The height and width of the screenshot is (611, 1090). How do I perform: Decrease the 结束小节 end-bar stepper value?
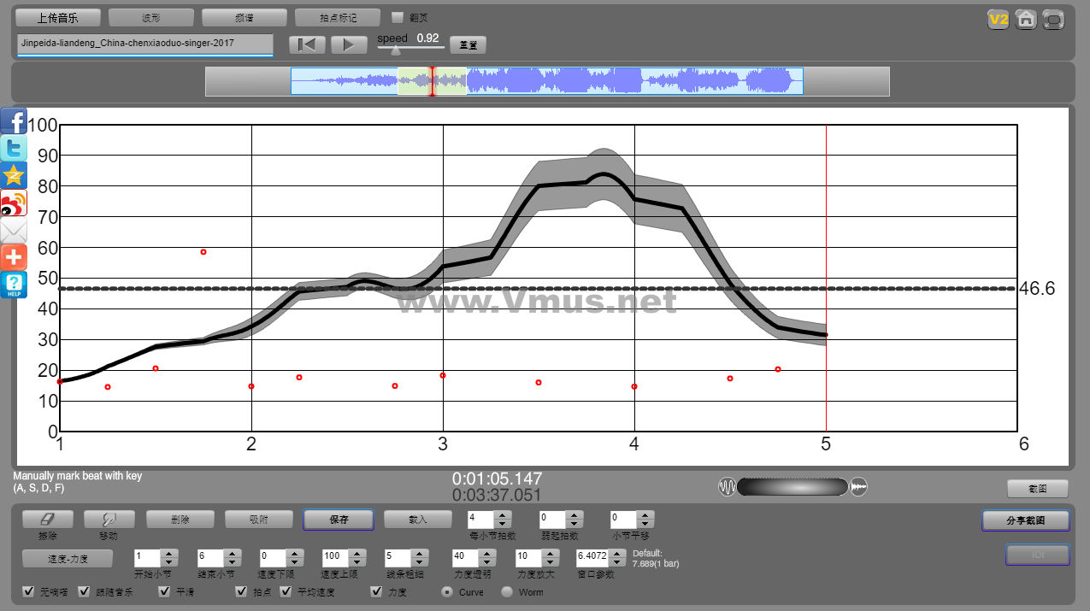[233, 561]
